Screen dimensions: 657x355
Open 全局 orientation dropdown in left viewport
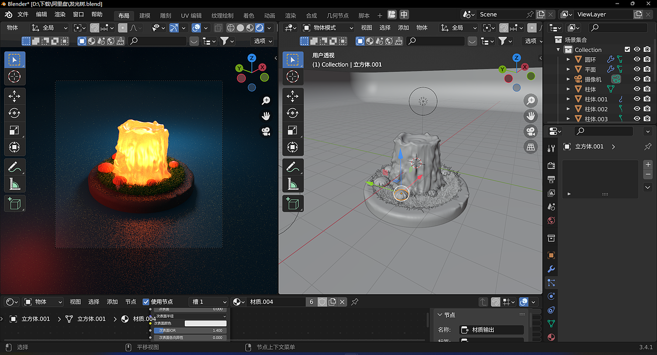point(50,28)
